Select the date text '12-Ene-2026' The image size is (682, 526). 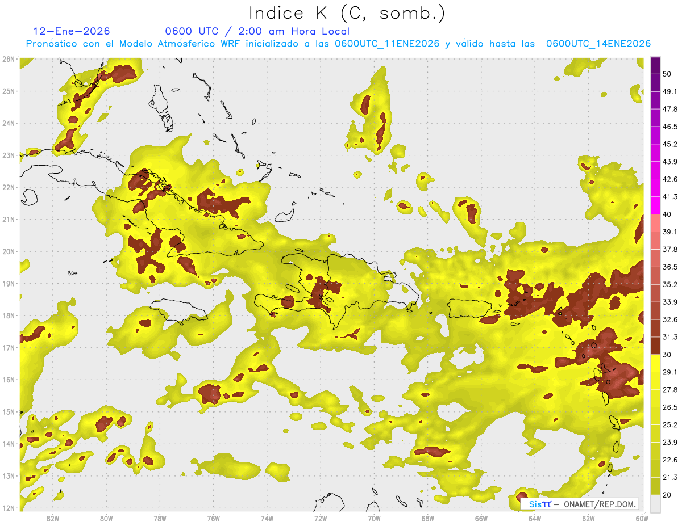pyautogui.click(x=72, y=31)
